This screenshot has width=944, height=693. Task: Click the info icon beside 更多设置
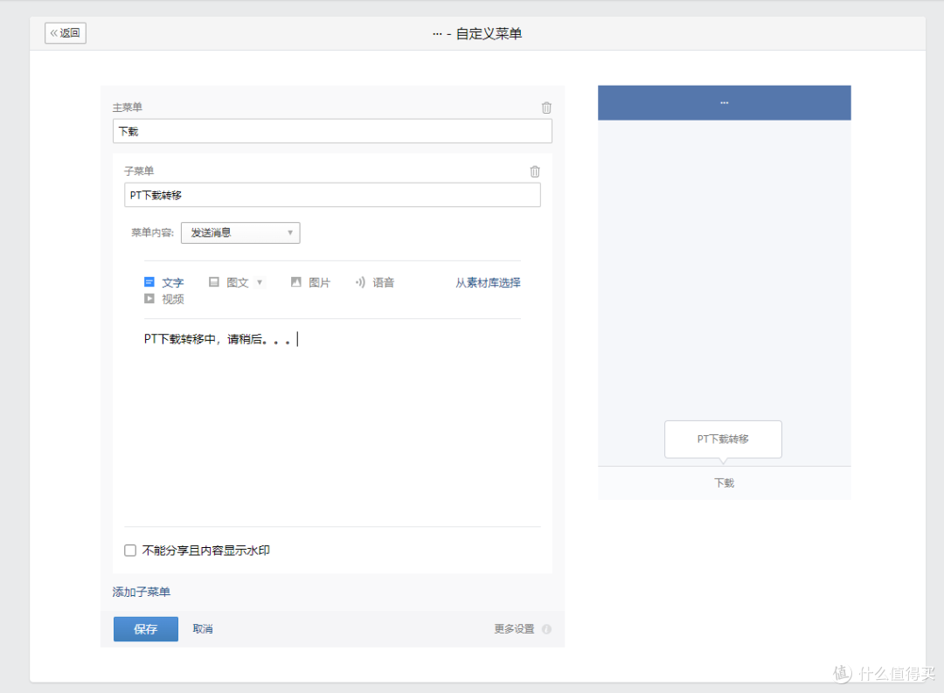pyautogui.click(x=546, y=629)
